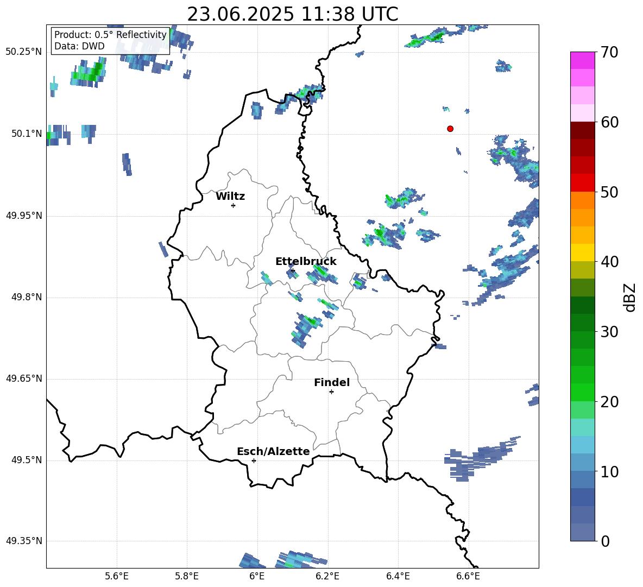Click longitude label 5.6°E
This screenshot has height=587, width=643.
pos(117,576)
